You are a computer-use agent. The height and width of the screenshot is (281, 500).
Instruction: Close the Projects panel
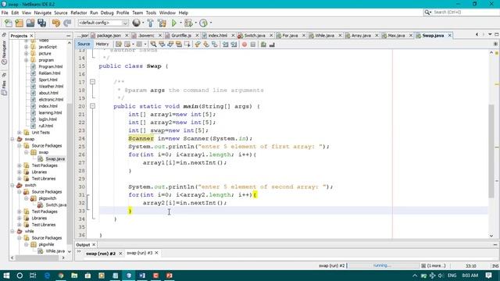click(x=31, y=36)
